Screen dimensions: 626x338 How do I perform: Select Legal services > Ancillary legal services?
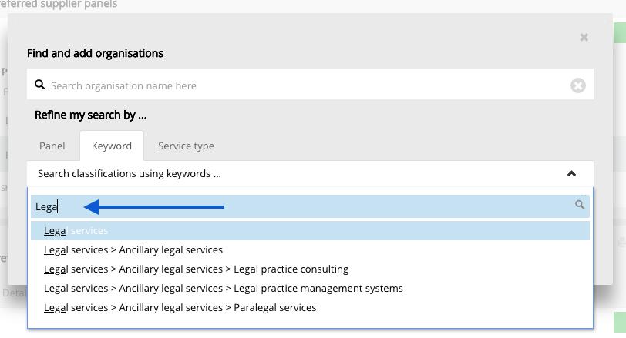(310, 250)
